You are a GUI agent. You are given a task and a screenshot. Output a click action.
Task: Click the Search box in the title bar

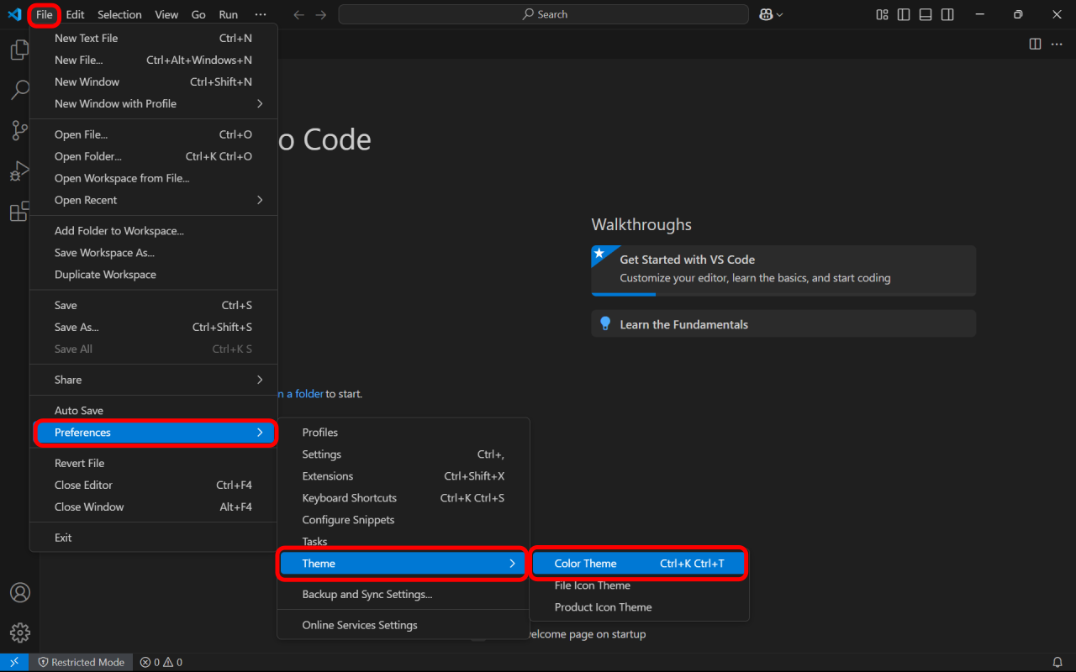coord(543,14)
